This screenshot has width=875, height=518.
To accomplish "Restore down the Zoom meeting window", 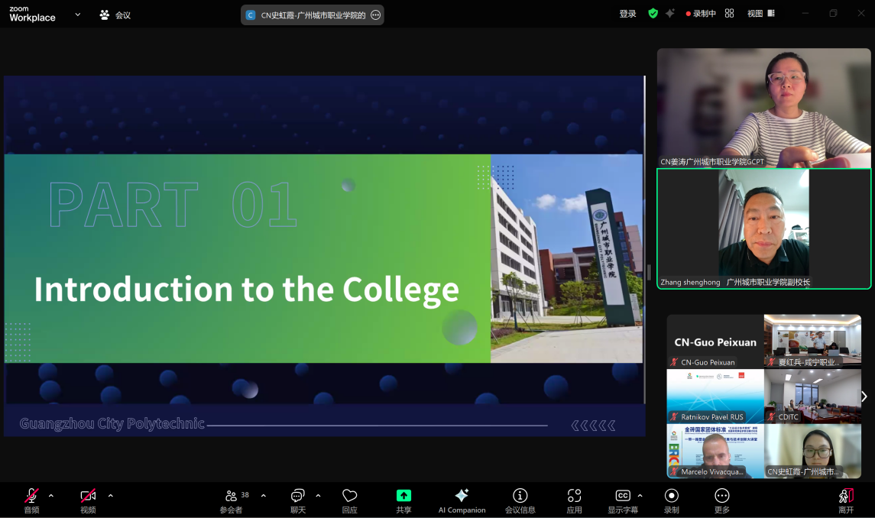I will coord(833,14).
